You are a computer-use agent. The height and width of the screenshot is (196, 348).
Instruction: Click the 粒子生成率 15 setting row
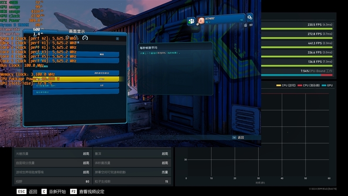pos(132,181)
